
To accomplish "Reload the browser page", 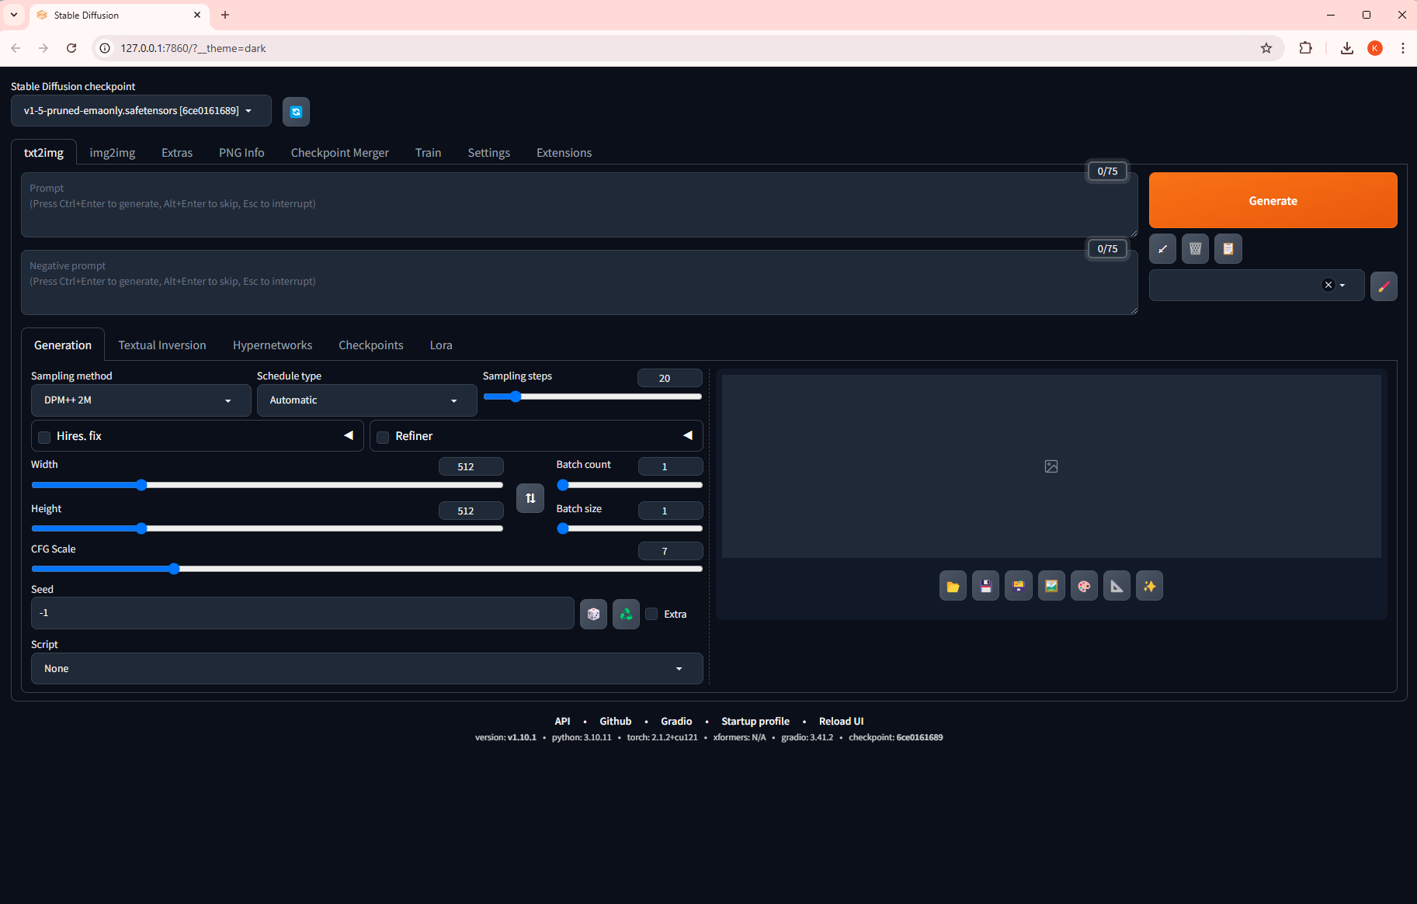I will pyautogui.click(x=71, y=48).
